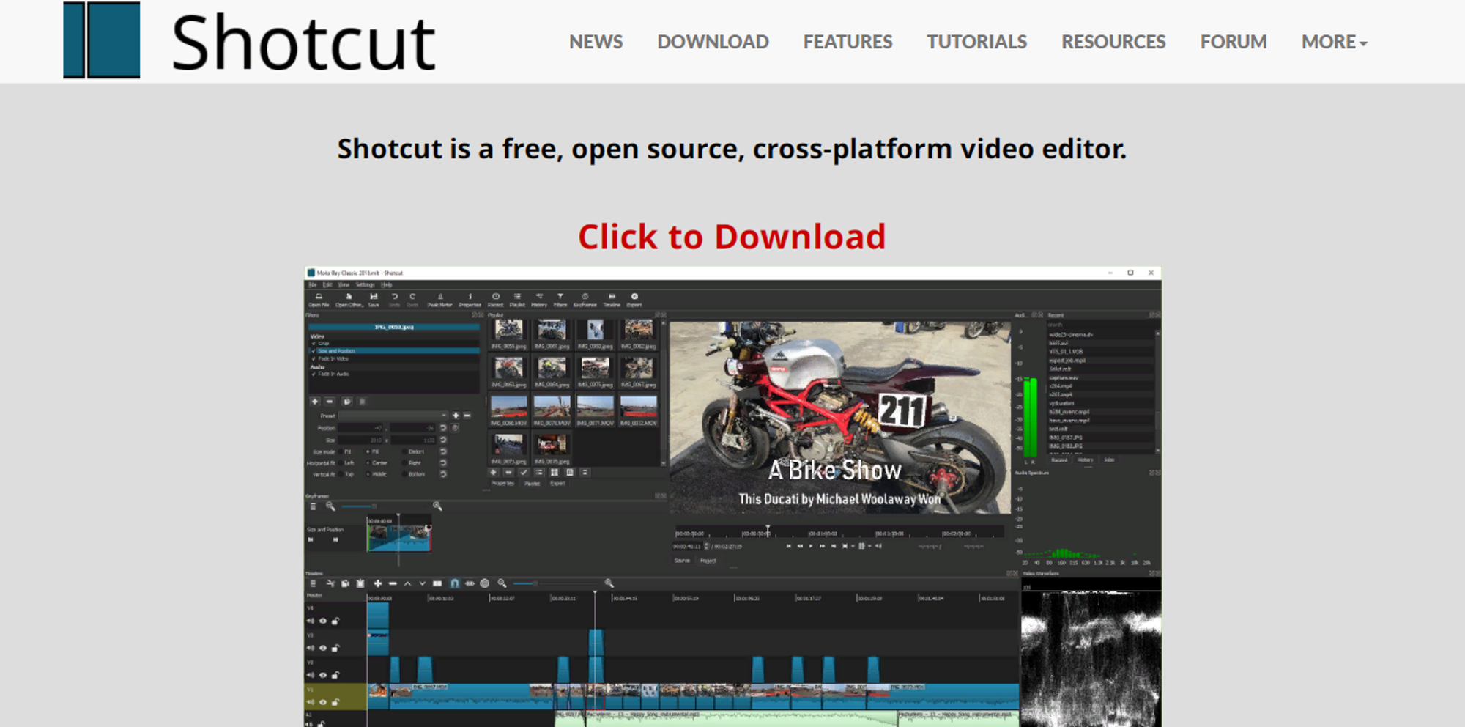Click the copy filters button

pos(347,402)
